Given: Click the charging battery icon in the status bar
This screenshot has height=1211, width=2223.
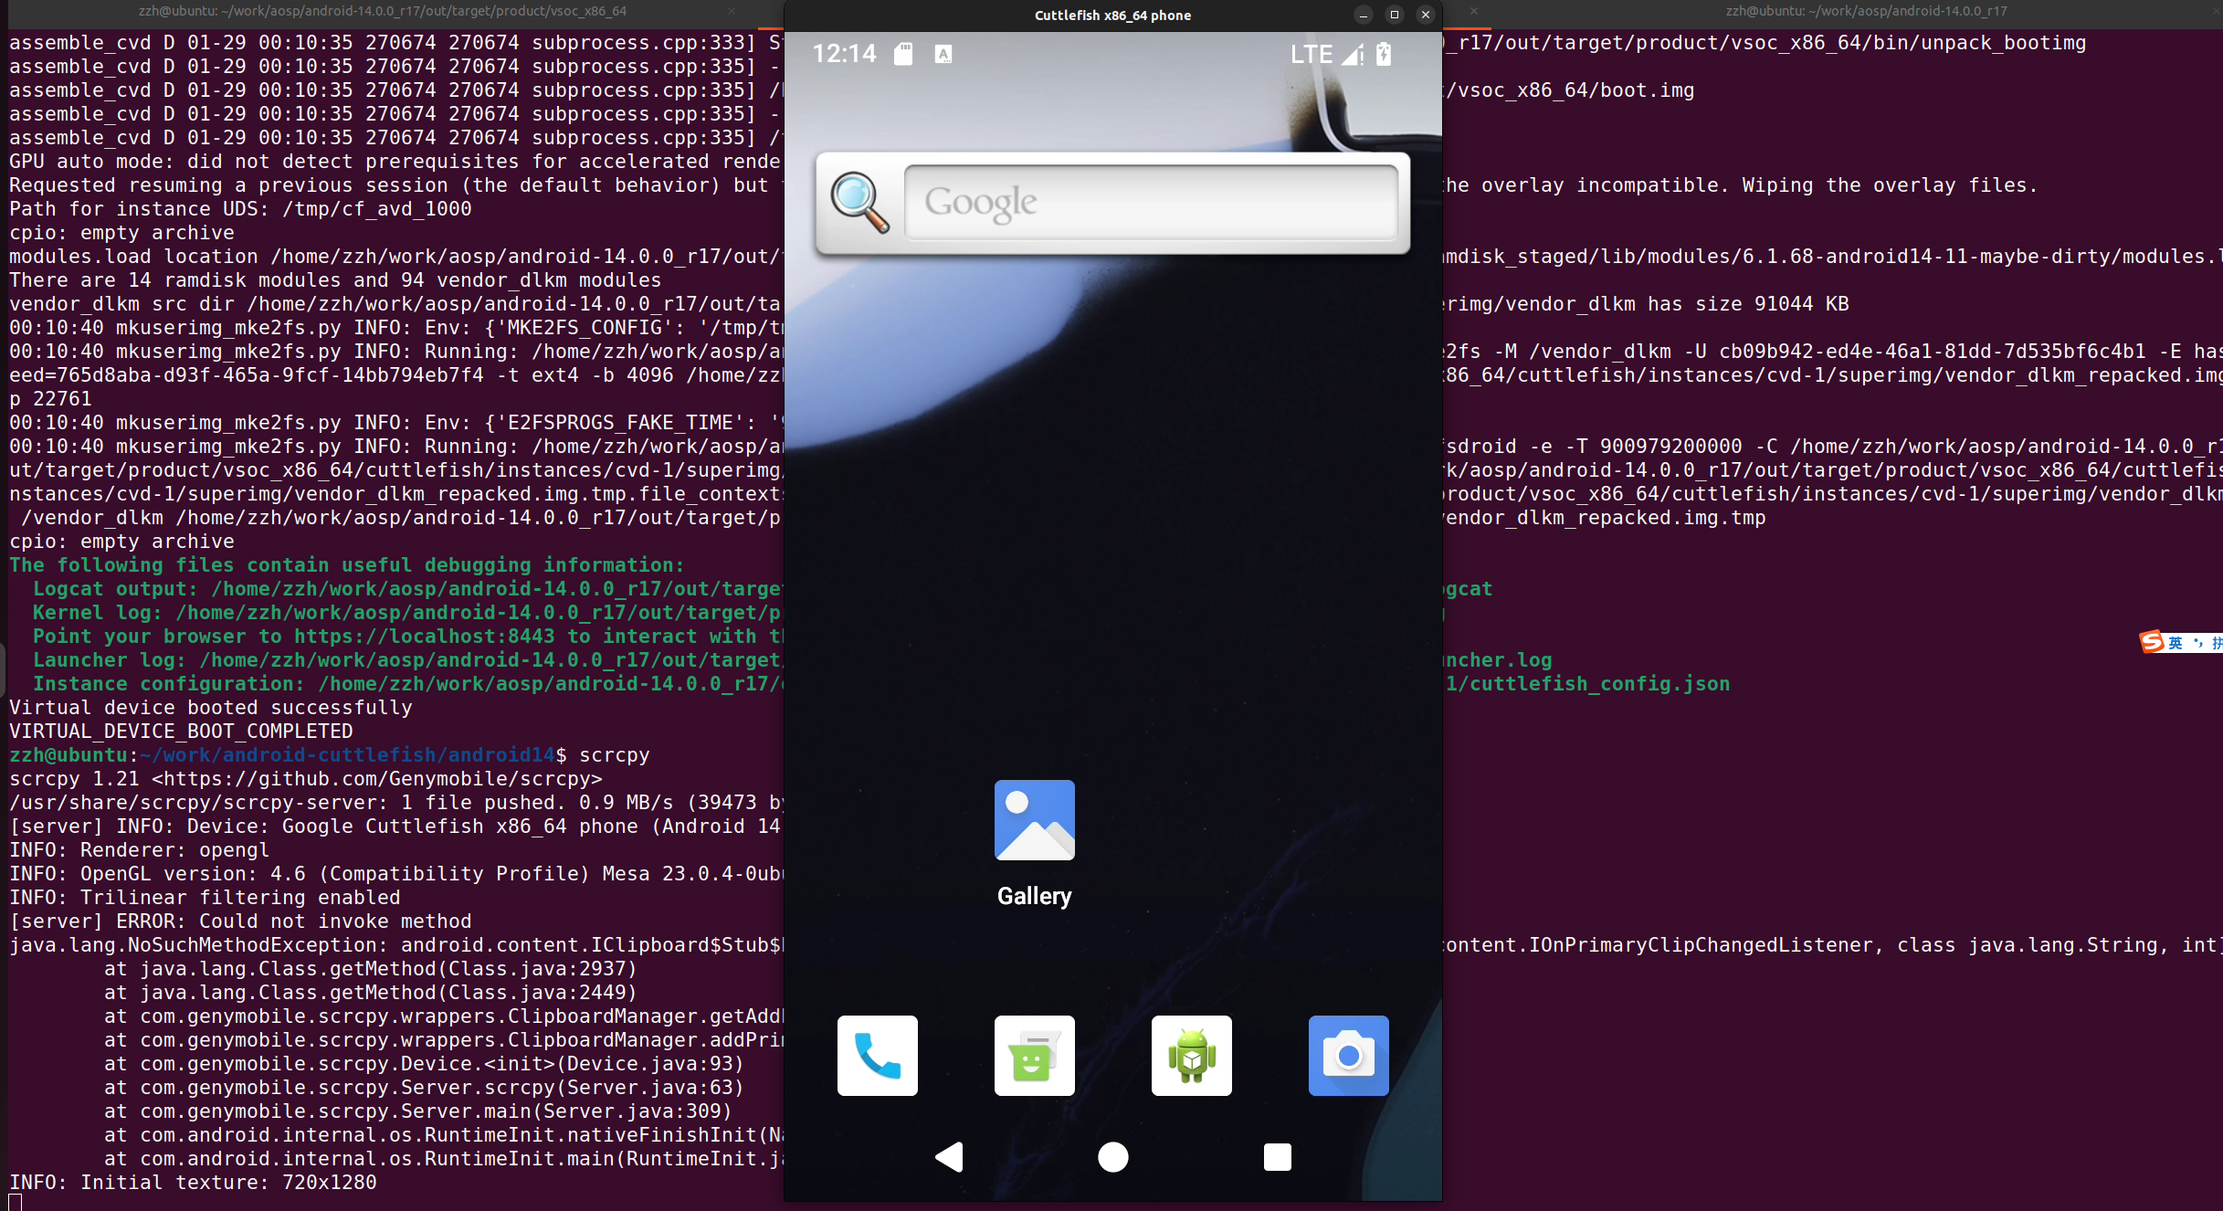Looking at the screenshot, I should [x=1382, y=54].
